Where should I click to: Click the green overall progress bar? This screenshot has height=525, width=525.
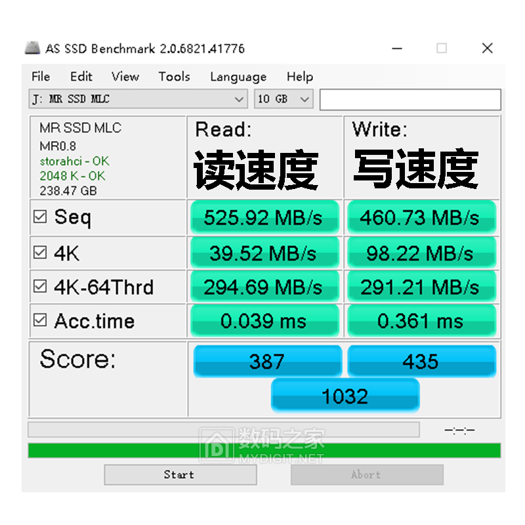click(x=264, y=450)
